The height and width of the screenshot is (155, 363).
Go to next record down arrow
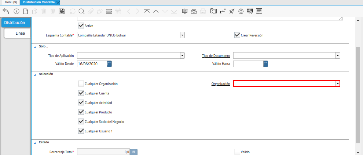165,11
